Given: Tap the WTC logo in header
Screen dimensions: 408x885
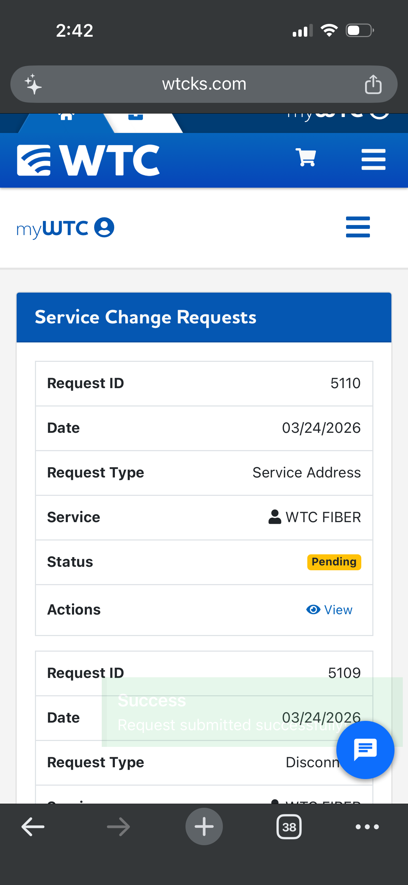Looking at the screenshot, I should pos(88,160).
